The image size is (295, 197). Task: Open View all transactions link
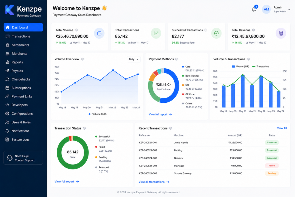[154, 182]
